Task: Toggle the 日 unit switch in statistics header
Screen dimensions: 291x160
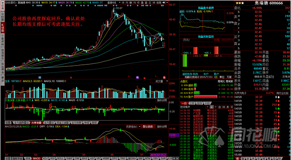Action: click(x=216, y=77)
